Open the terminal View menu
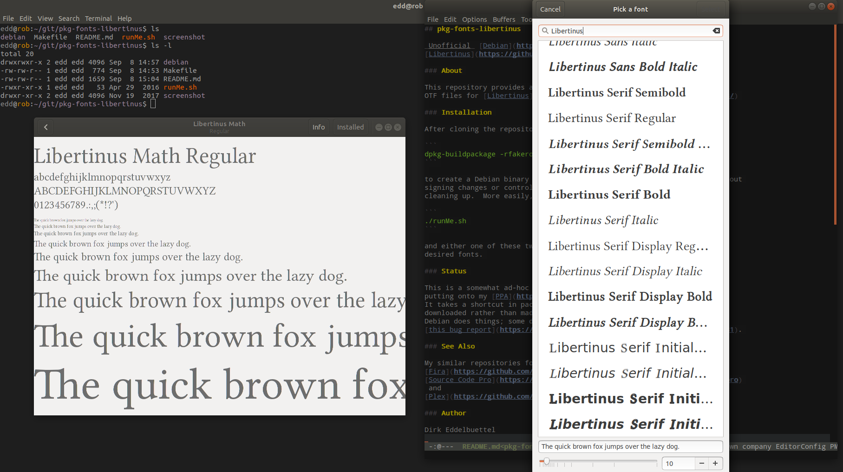The height and width of the screenshot is (472, 843). click(x=45, y=19)
